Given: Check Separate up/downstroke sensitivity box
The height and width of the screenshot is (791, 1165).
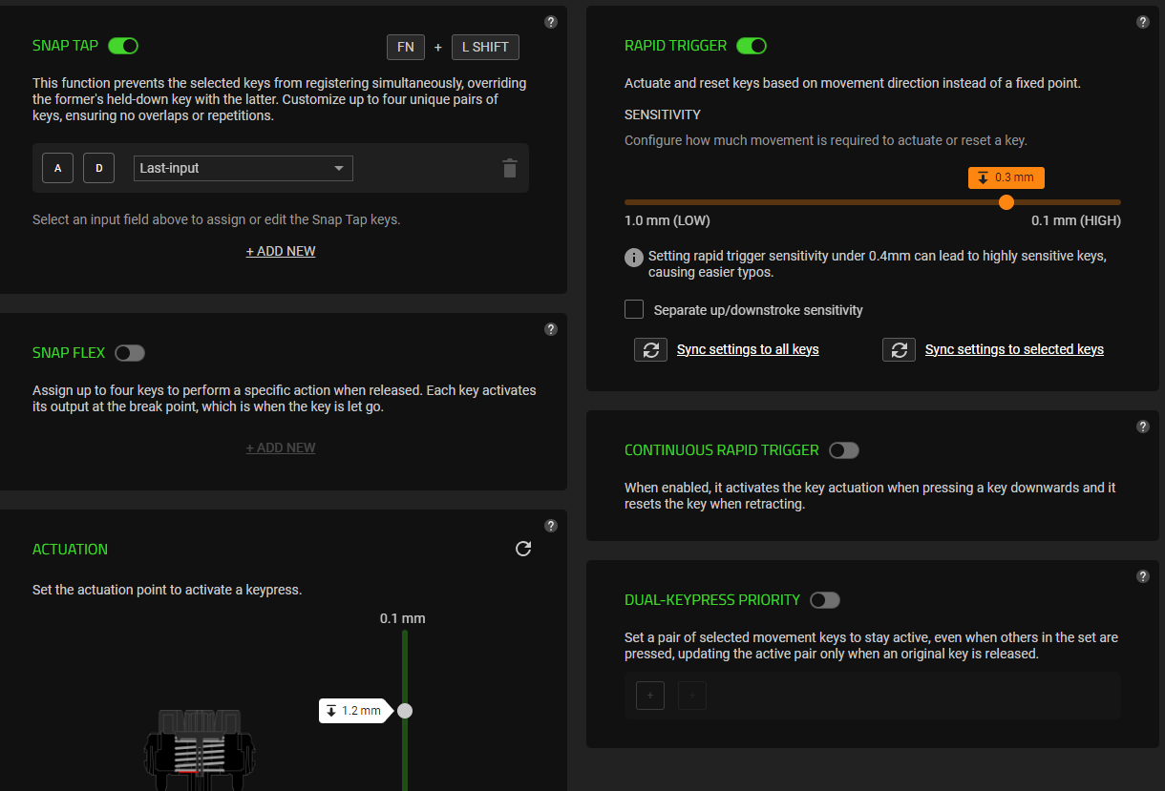Looking at the screenshot, I should tap(634, 309).
